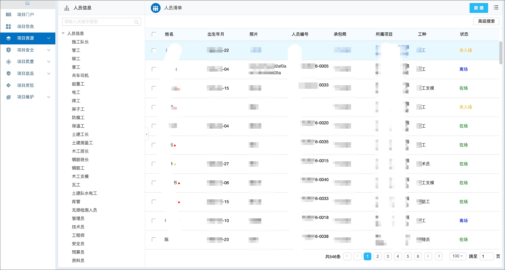Collapse the left tree panel with the splitter handle
This screenshot has width=505, height=270.
coord(147,134)
